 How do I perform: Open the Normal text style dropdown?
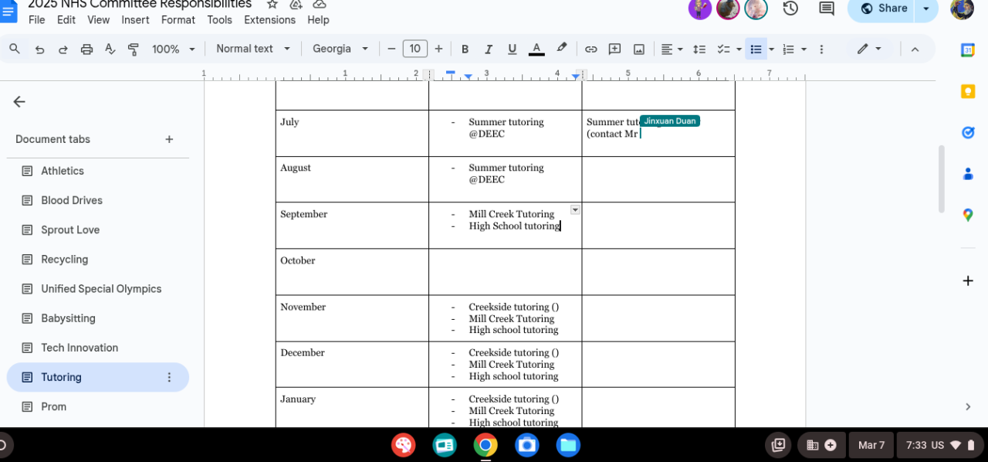click(x=253, y=49)
